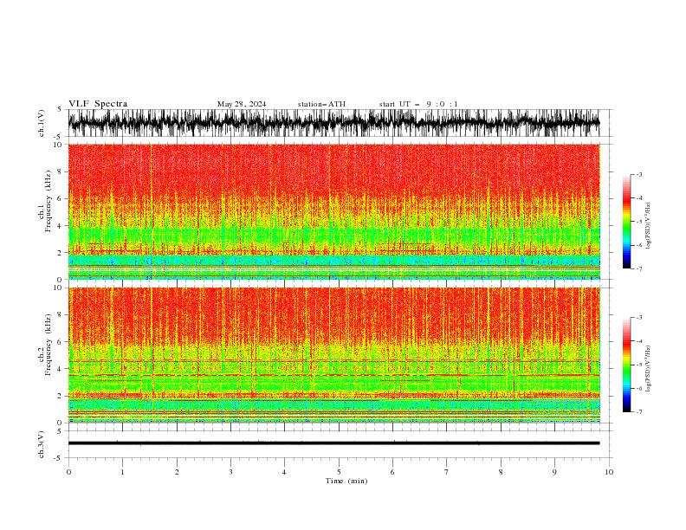
Task: Click the ch.1 color bar log(PSD) label
Action: click(648, 226)
